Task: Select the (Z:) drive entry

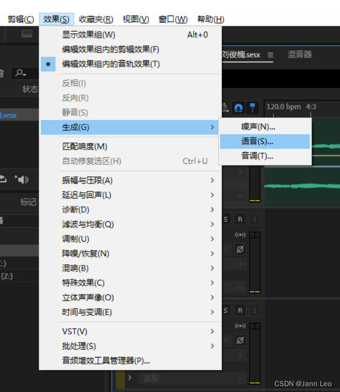Action: coord(19,276)
